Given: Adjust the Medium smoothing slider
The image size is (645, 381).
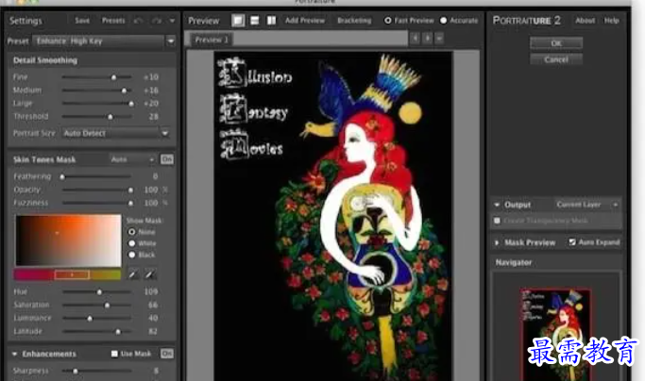Looking at the screenshot, I should (124, 91).
